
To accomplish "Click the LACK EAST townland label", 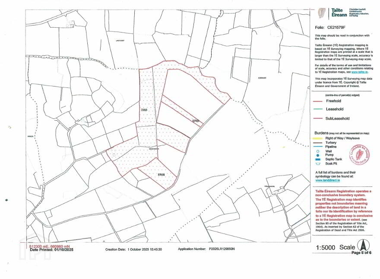I will click(120, 41).
